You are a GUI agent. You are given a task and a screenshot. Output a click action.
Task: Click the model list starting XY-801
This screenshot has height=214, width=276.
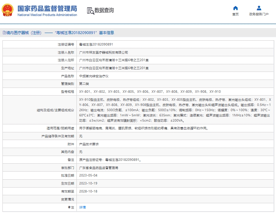pyautogui.click(x=150, y=92)
